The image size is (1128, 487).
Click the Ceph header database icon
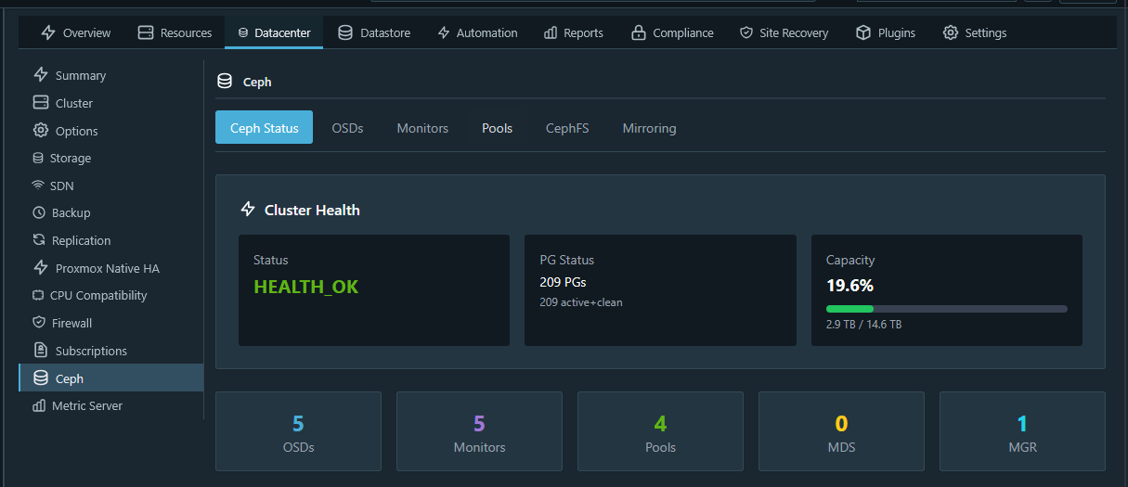pos(225,82)
